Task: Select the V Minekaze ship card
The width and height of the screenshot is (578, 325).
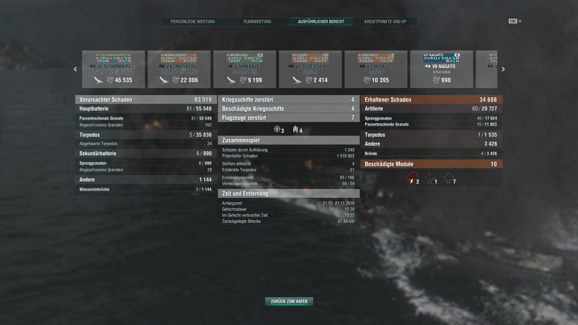Action: click(245, 69)
